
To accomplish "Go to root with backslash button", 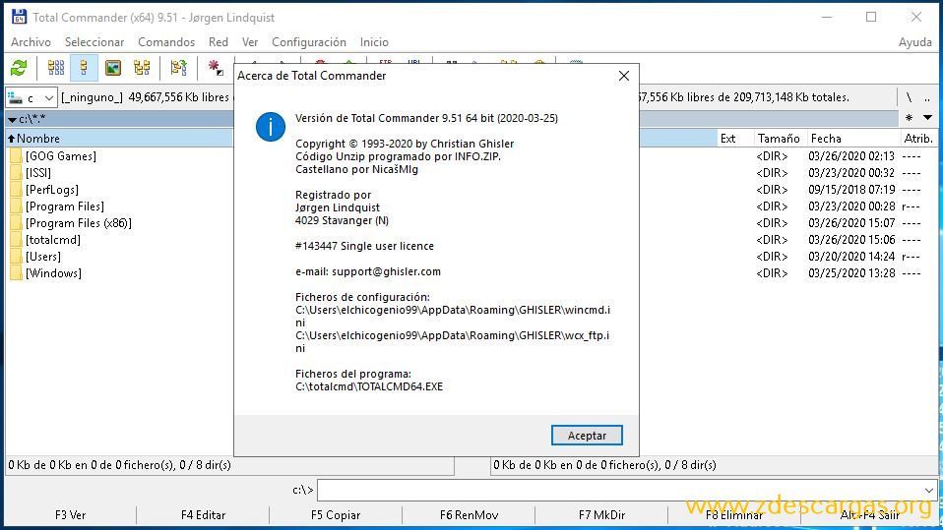I will [x=909, y=97].
